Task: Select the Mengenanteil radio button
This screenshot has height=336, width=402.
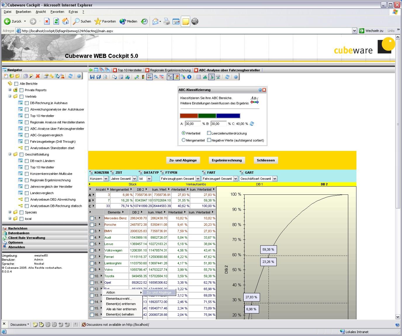Action: (x=183, y=140)
